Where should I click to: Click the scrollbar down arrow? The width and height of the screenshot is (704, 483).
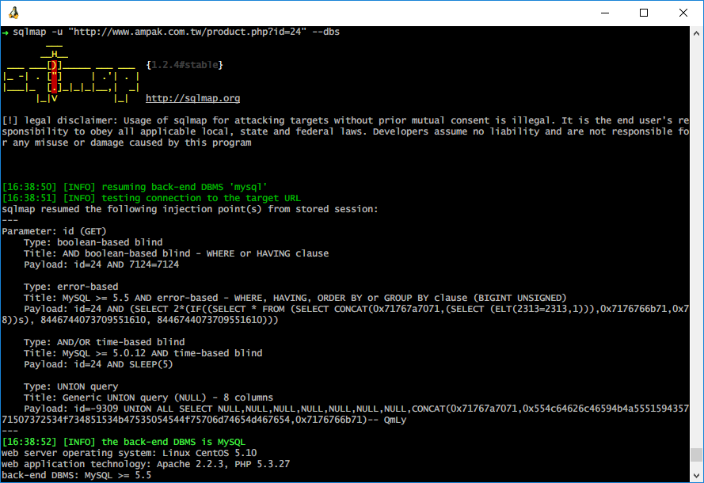tap(696, 476)
